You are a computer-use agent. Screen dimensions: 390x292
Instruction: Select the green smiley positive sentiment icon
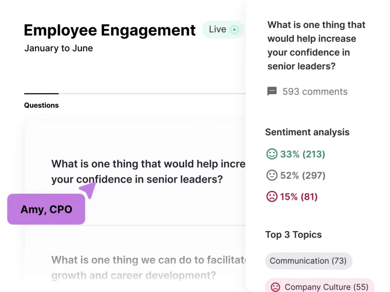click(x=272, y=154)
